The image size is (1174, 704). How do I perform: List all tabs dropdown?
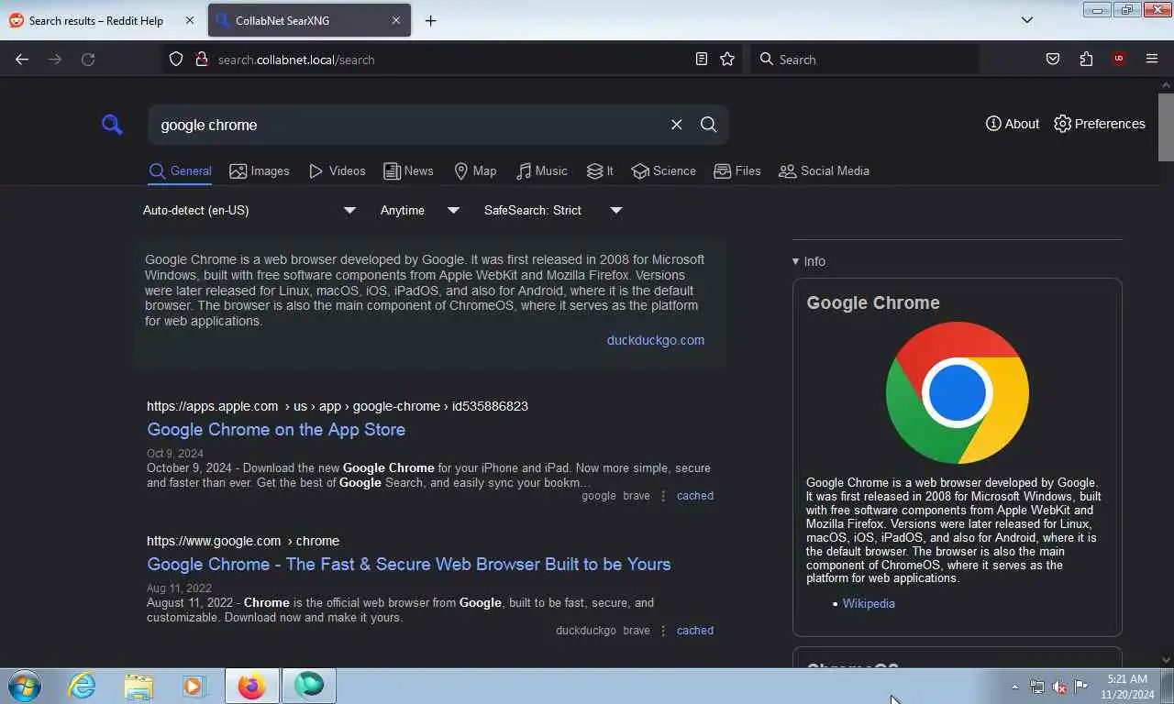point(1027,20)
